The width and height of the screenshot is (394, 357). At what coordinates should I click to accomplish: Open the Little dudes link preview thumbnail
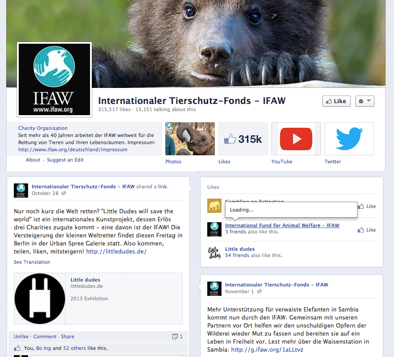click(40, 298)
